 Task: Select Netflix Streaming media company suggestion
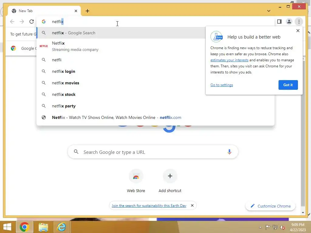tap(121, 46)
